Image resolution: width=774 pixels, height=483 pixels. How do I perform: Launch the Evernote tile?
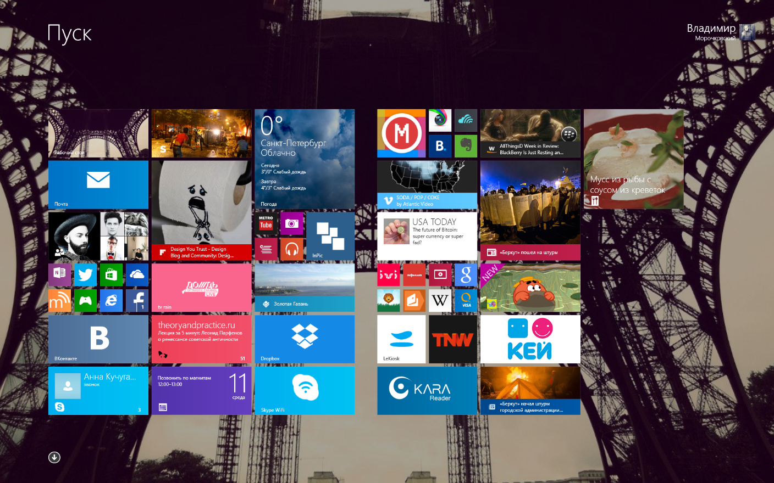point(466,146)
